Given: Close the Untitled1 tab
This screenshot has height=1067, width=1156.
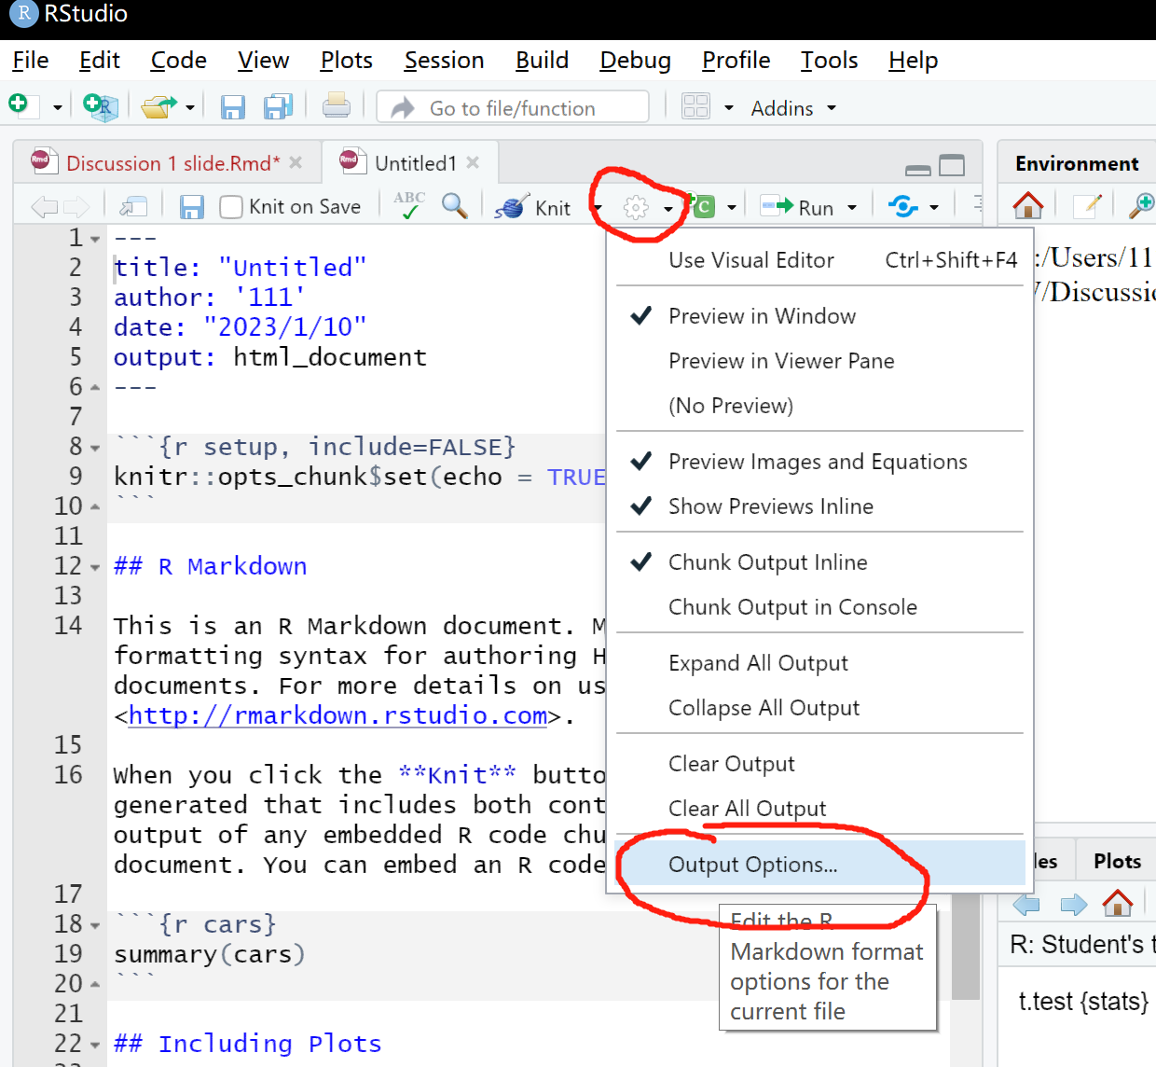Looking at the screenshot, I should [x=473, y=162].
